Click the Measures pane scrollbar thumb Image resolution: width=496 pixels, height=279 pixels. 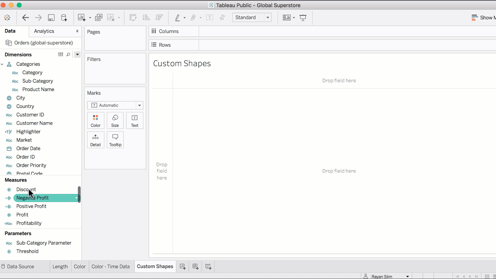tap(79, 195)
